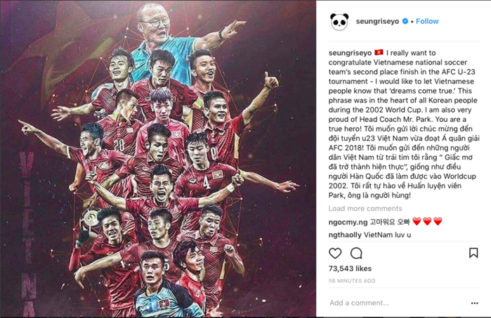The image size is (491, 318).
Task: Open the three-dot more options menu
Action: [x=474, y=303]
